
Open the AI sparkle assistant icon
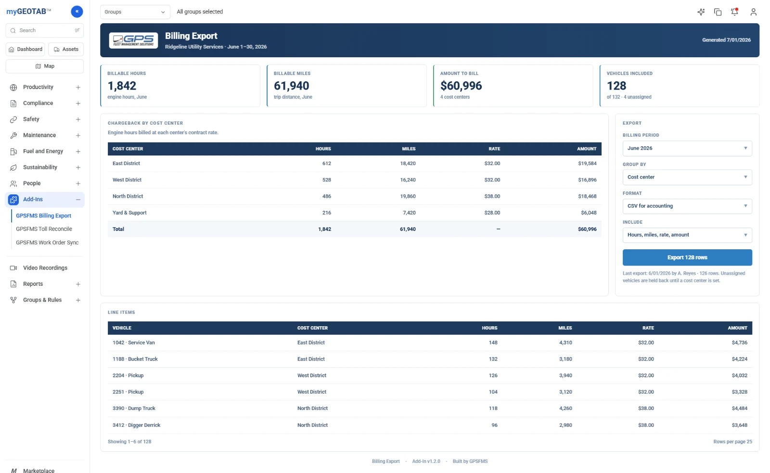(x=701, y=12)
